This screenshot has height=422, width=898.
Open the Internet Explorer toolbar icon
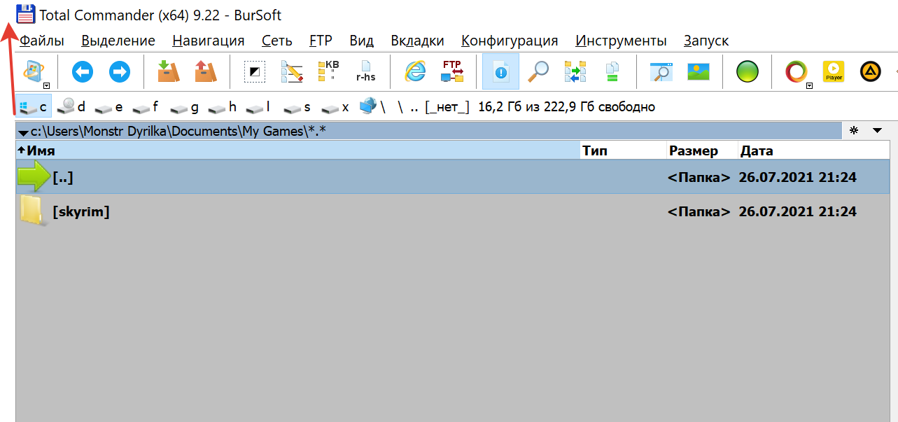[415, 71]
